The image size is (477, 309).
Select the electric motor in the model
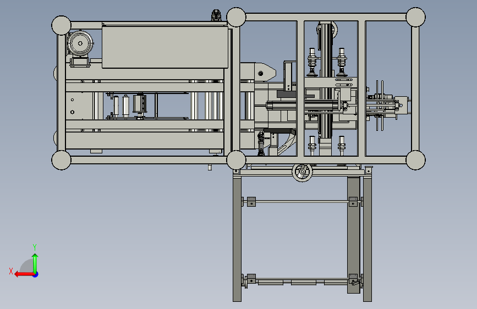tap(80, 44)
